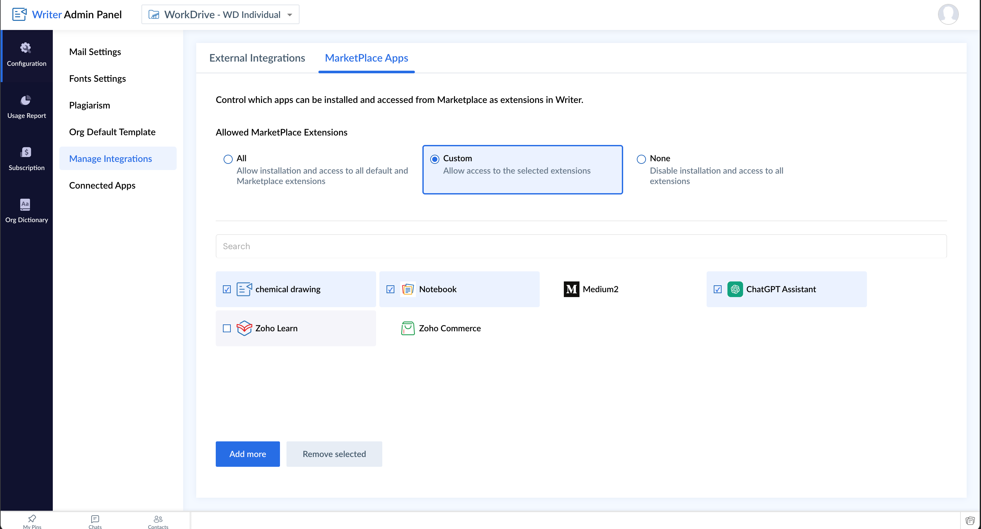
Task: Click the Add more button
Action: click(248, 454)
